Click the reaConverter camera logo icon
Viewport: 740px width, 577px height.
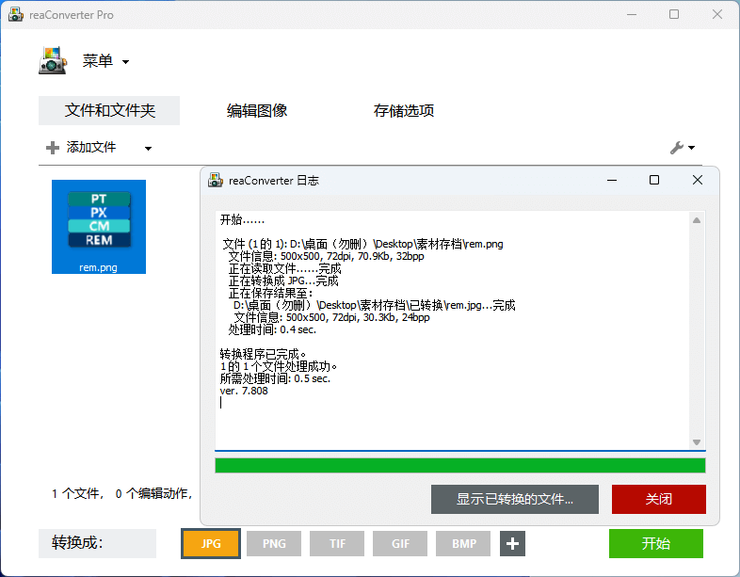coord(53,60)
